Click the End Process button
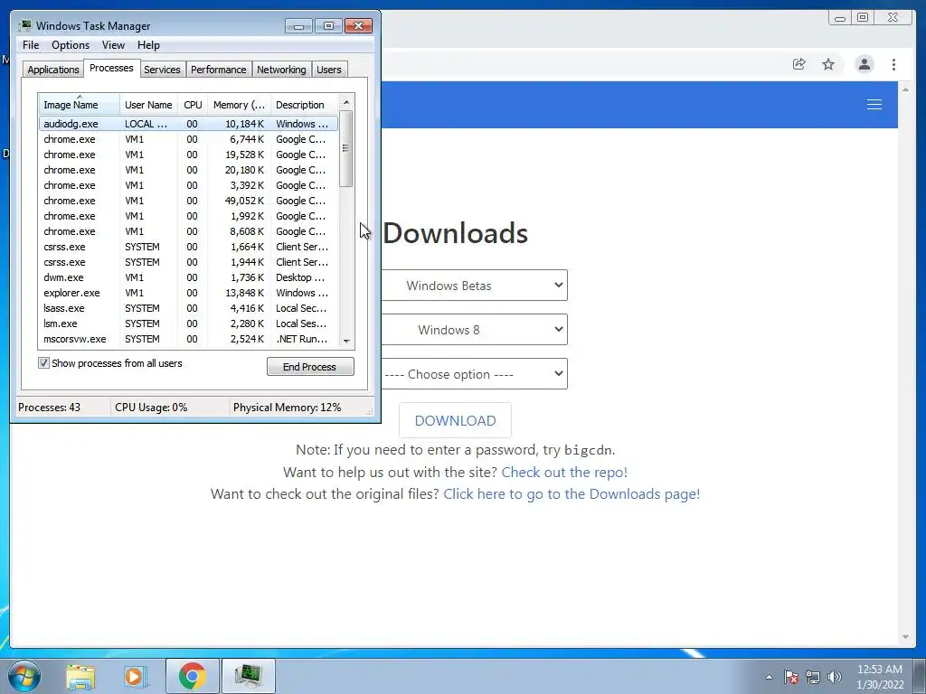This screenshot has width=926, height=694. (310, 367)
